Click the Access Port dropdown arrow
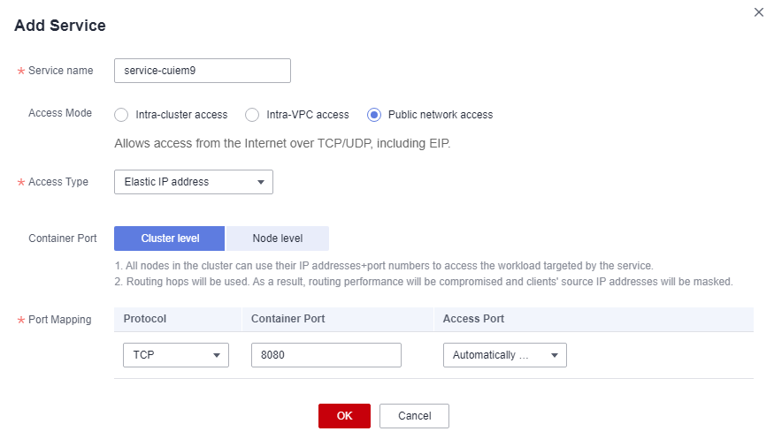Viewport: 774px width, 439px height. [x=555, y=355]
